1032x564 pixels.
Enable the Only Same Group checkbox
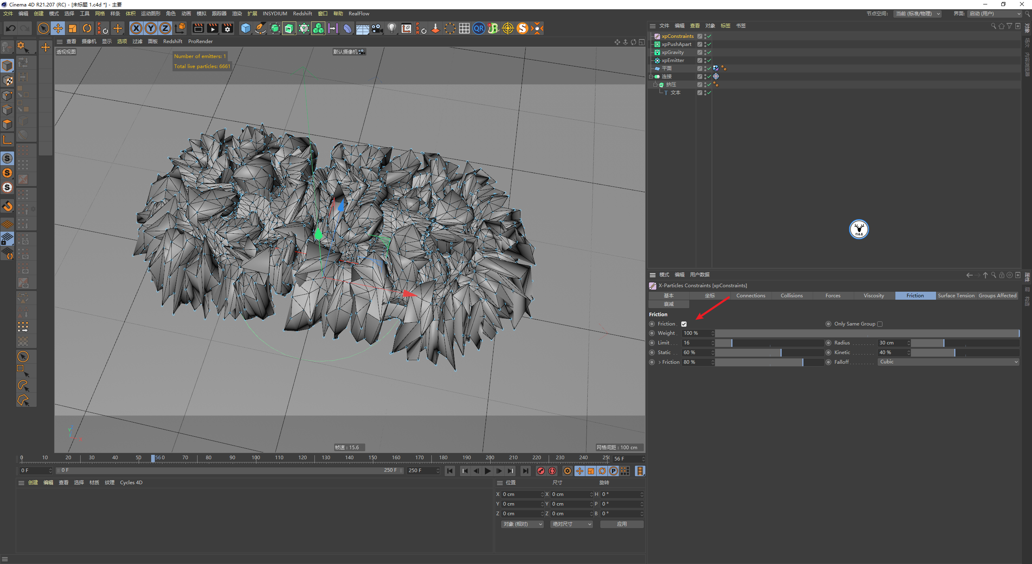pyautogui.click(x=880, y=324)
